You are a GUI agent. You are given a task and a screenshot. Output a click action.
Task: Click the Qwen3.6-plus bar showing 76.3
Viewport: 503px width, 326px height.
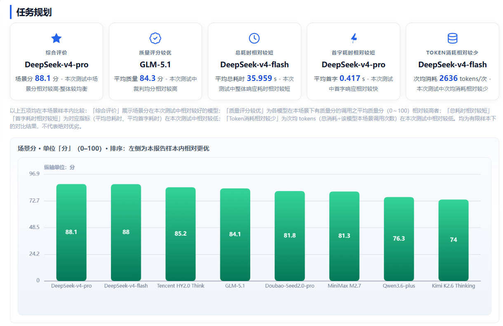(399, 239)
